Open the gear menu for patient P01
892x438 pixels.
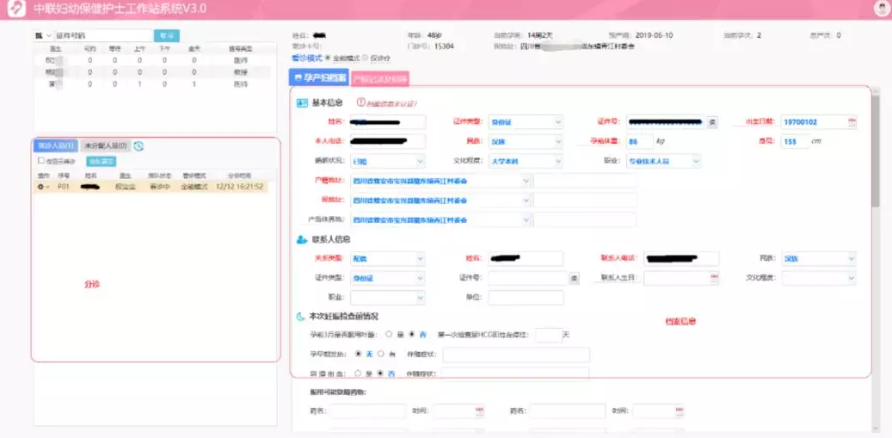pos(42,187)
